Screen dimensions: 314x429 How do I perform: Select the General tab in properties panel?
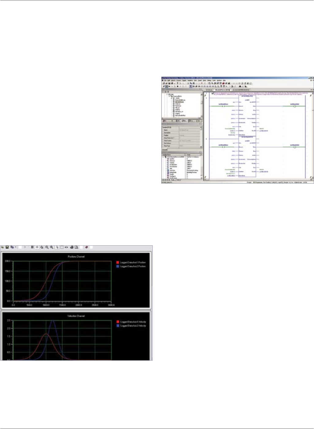pos(165,150)
